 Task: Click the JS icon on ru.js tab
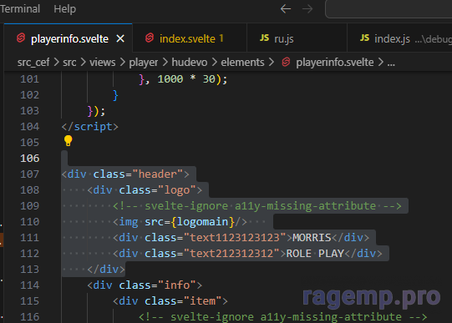[264, 38]
